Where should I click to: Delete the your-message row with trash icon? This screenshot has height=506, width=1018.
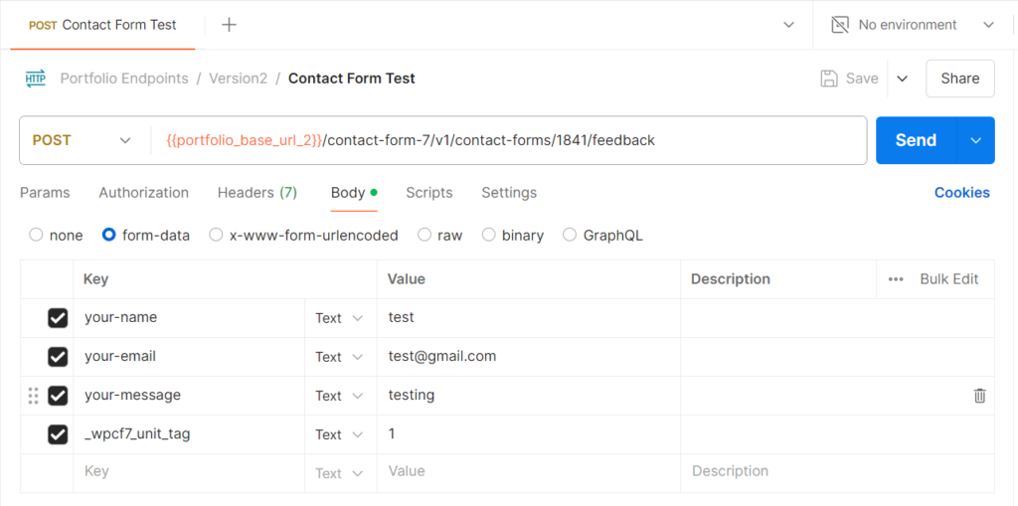(x=979, y=396)
